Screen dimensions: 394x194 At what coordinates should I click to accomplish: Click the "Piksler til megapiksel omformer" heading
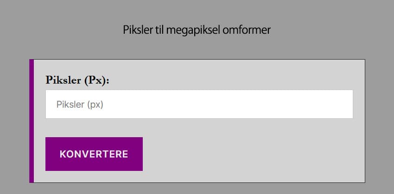pos(197,30)
